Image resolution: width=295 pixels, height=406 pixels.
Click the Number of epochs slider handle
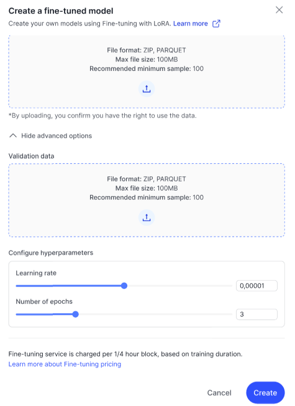75,314
